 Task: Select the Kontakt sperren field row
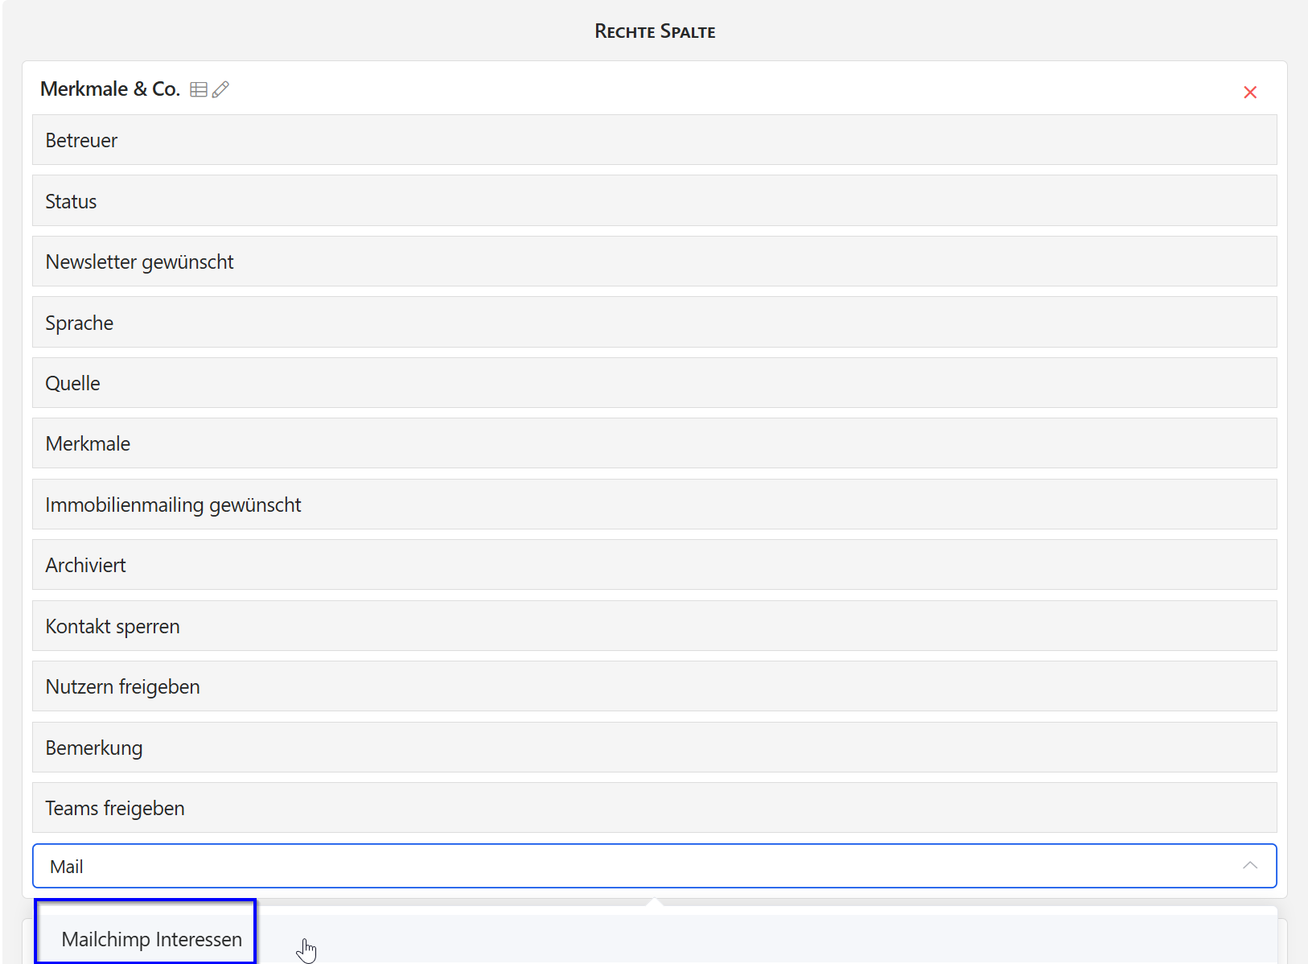point(654,626)
